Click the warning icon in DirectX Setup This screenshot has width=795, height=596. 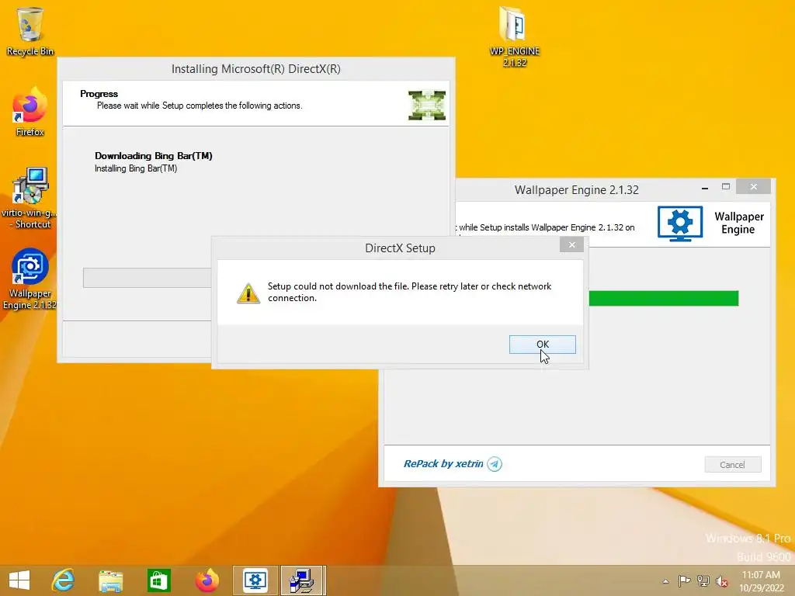pos(248,293)
